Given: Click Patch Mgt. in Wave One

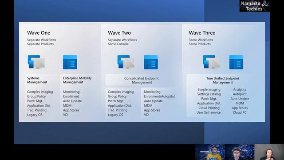Looking at the screenshot, I should 35,101.
